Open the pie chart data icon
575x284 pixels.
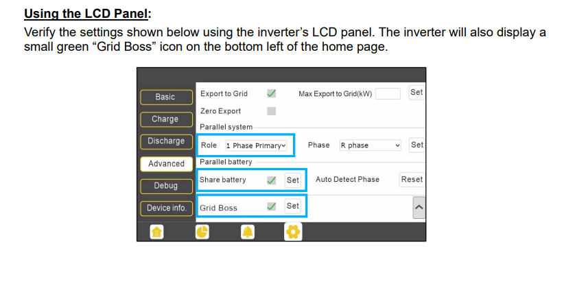202,232
